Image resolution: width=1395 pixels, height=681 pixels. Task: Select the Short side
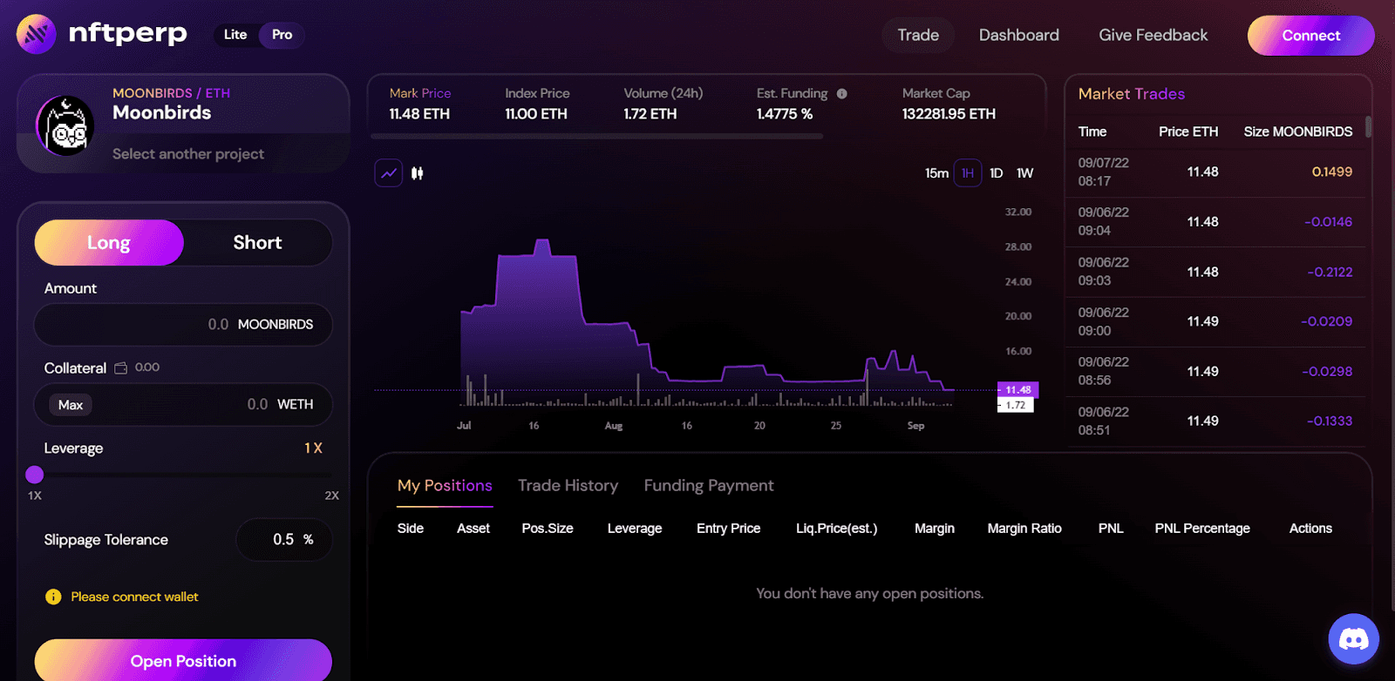(257, 242)
